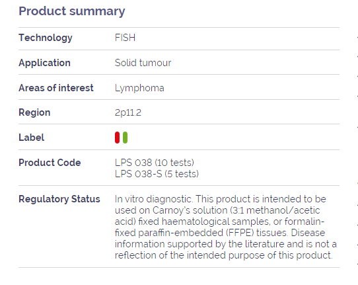Click the Label row heading
This screenshot has height=285, width=358.
pyautogui.click(x=32, y=138)
